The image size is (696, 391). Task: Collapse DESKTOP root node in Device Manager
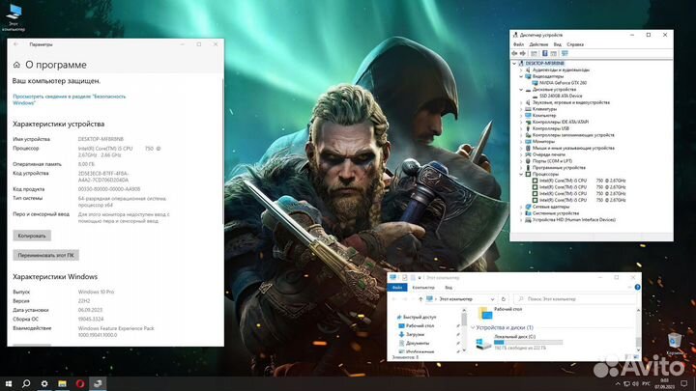click(x=514, y=64)
